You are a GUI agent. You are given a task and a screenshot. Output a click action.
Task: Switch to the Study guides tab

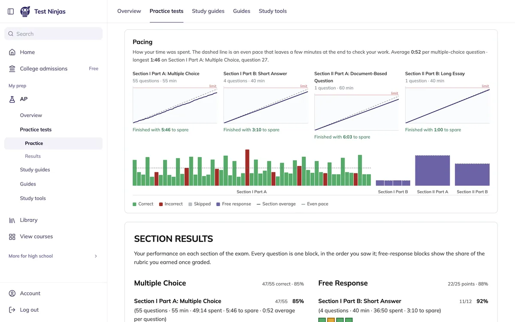pyautogui.click(x=208, y=11)
